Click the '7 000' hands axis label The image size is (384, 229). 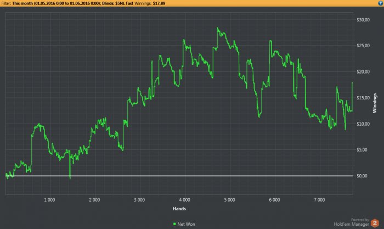coord(320,200)
